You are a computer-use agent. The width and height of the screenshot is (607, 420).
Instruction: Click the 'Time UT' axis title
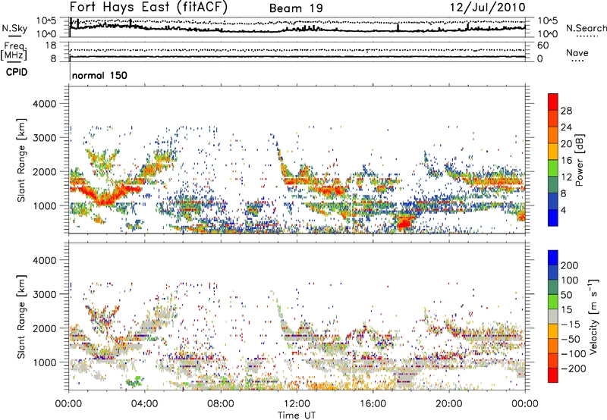(297, 415)
